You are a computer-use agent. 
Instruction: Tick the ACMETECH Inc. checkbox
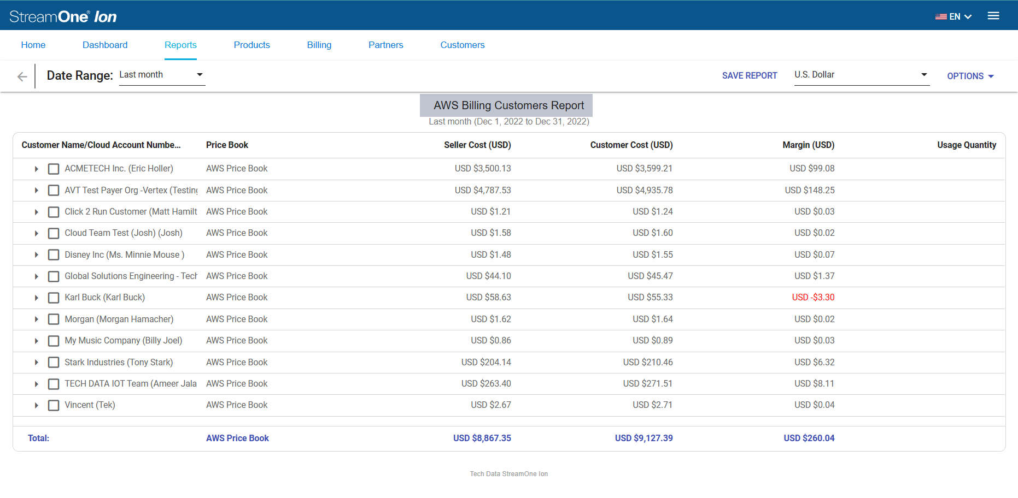54,169
